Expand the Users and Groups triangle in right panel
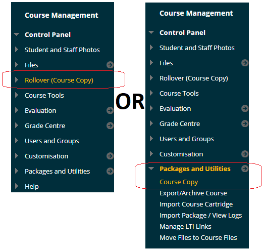The height and width of the screenshot is (250, 263). (151, 139)
